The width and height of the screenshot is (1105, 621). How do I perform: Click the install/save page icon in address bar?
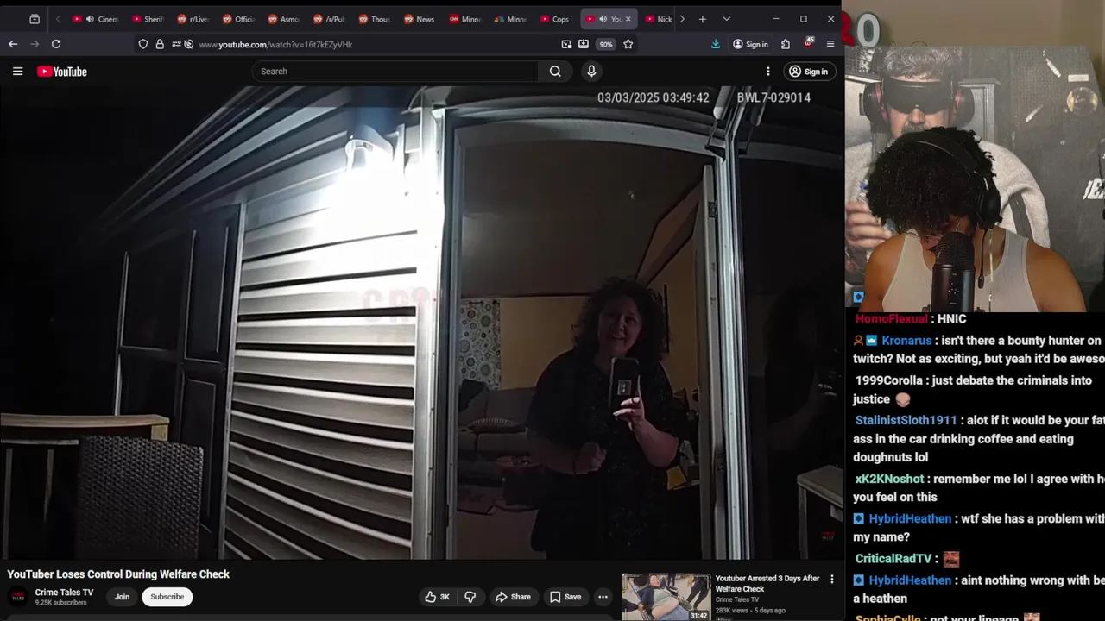pos(584,44)
